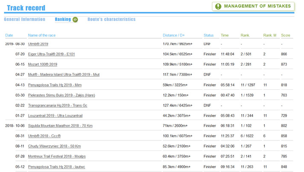Screen dimensions: 304x172
Task: Click score 729 in Louzantrail row
Action: pos(284,116)
